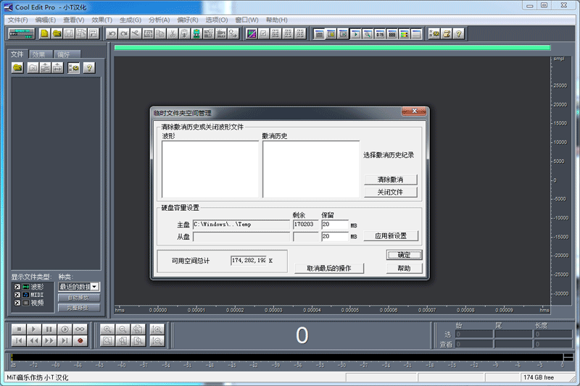Toggle the 波形 file type checkbox
The width and height of the screenshot is (580, 386).
click(17, 287)
